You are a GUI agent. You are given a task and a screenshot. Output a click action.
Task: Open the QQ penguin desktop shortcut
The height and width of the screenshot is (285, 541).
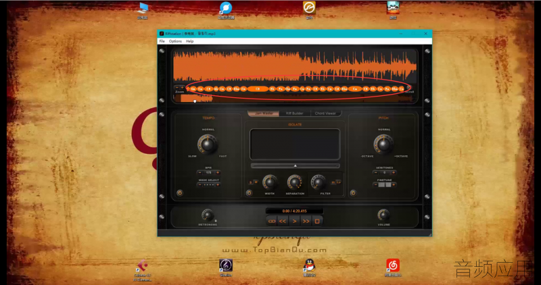pos(309,267)
